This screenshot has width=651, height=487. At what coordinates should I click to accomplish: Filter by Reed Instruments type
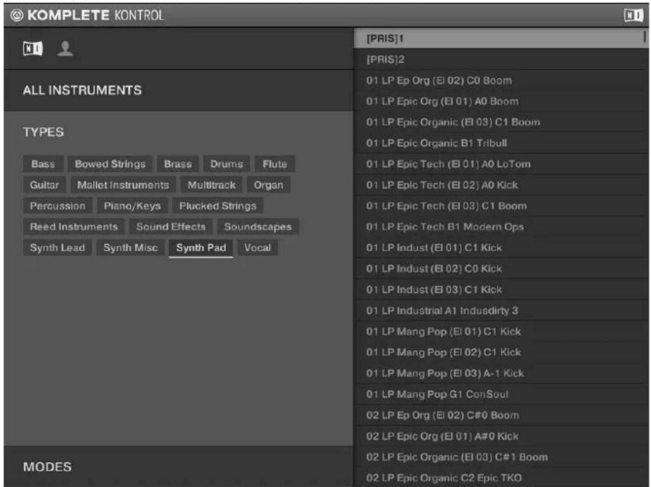[x=73, y=227]
